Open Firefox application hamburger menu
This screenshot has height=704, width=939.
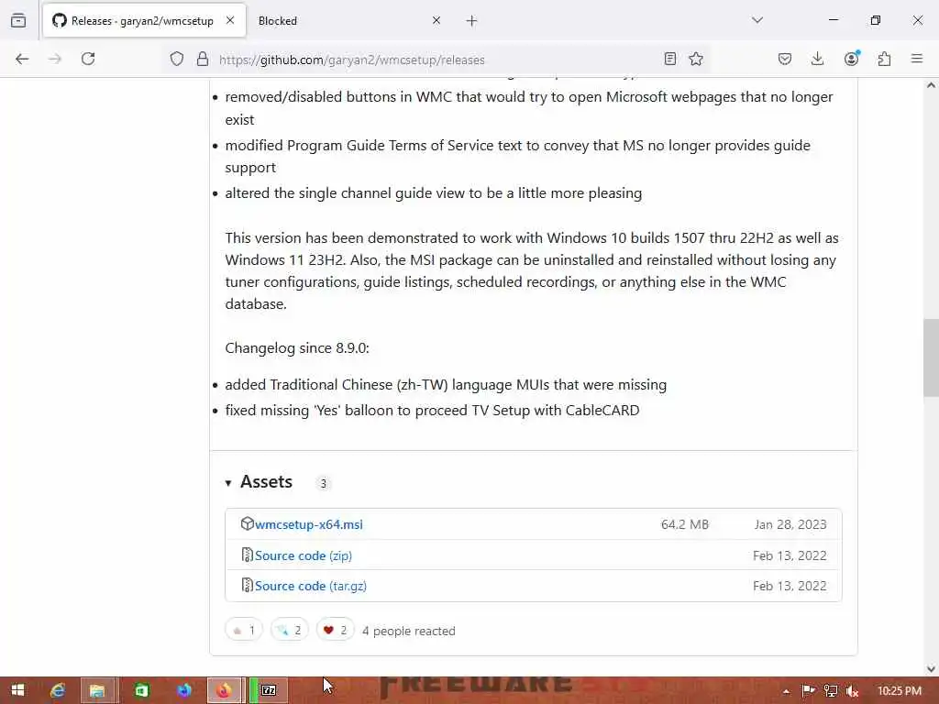917,59
